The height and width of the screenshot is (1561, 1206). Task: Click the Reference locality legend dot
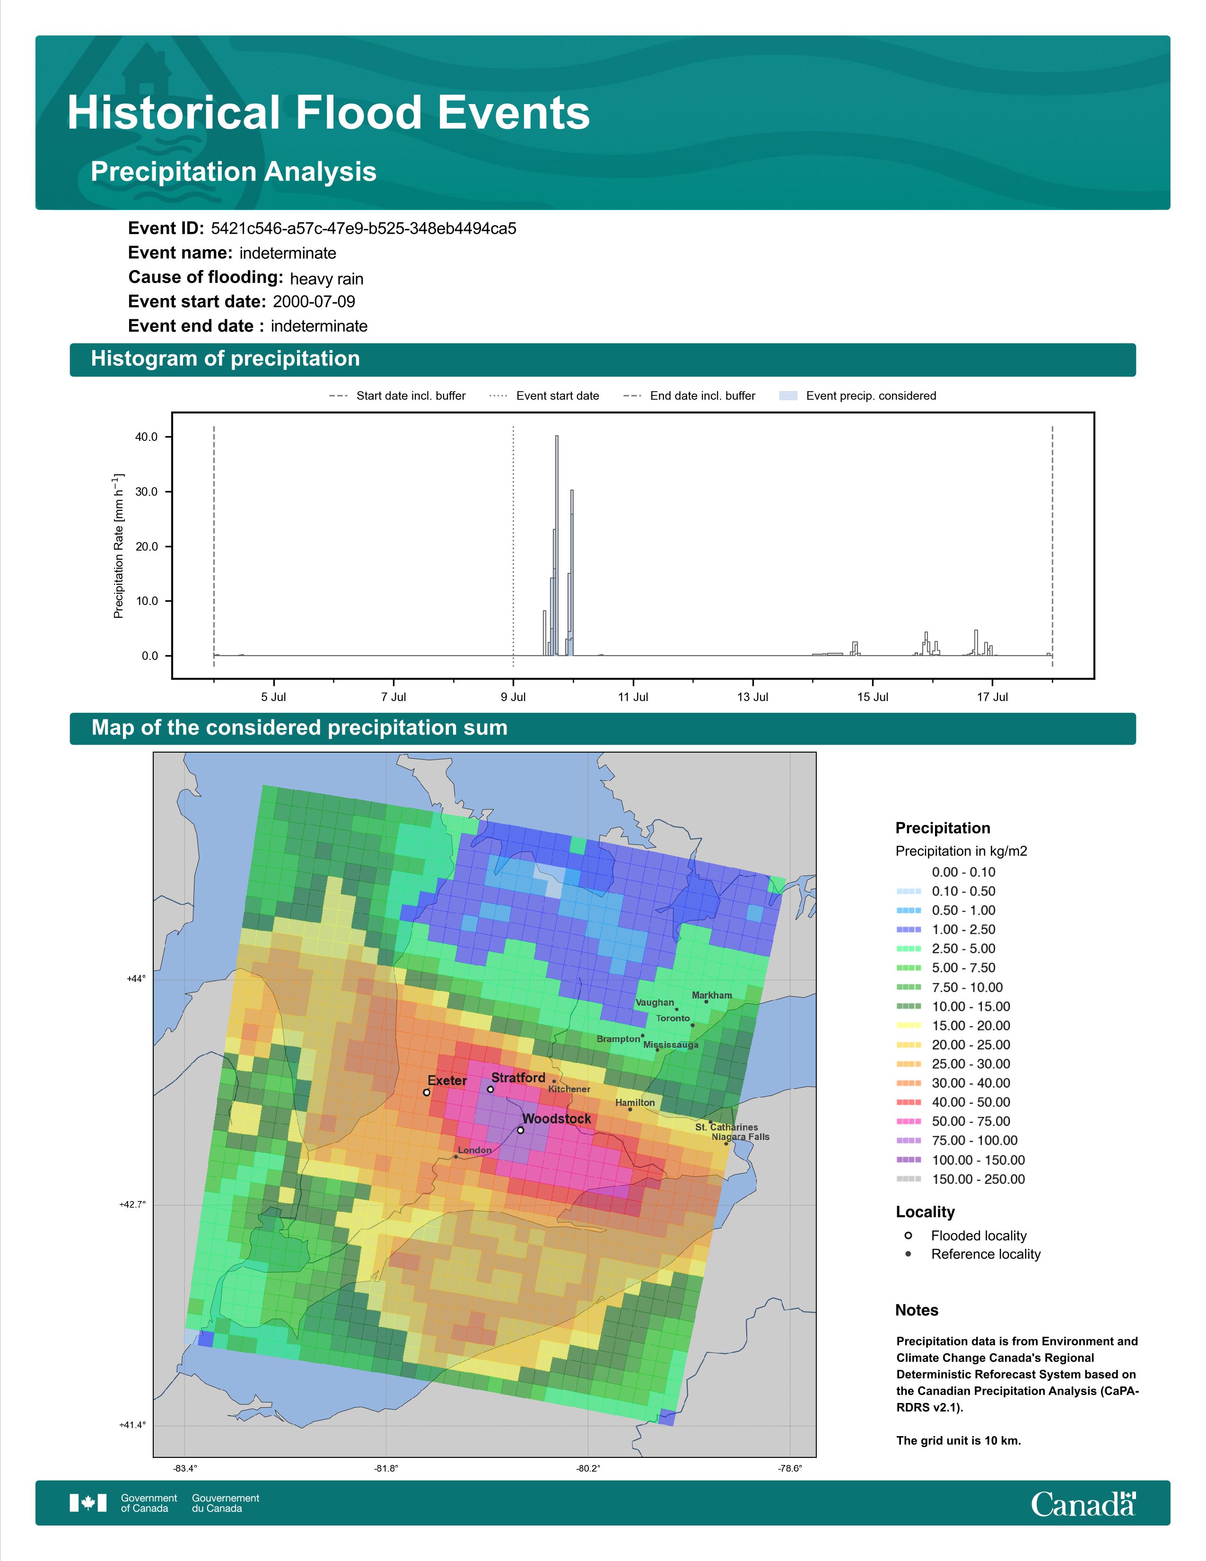(908, 1254)
